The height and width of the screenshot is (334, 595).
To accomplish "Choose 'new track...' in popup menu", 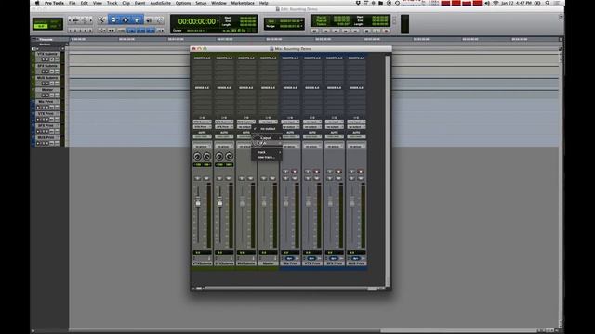I will pyautogui.click(x=268, y=157).
